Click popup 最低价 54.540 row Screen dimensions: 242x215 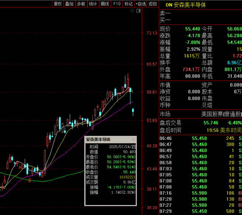(111, 167)
